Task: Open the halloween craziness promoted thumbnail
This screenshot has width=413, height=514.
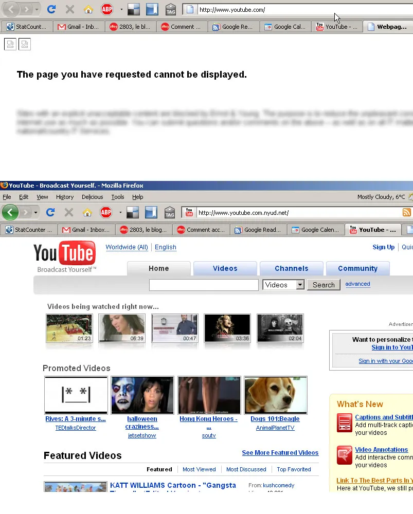Action: click(x=142, y=395)
